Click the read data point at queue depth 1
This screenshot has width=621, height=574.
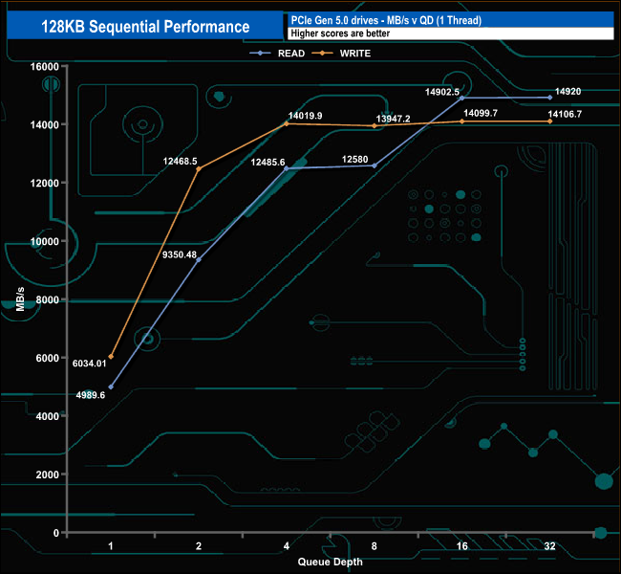(x=111, y=386)
